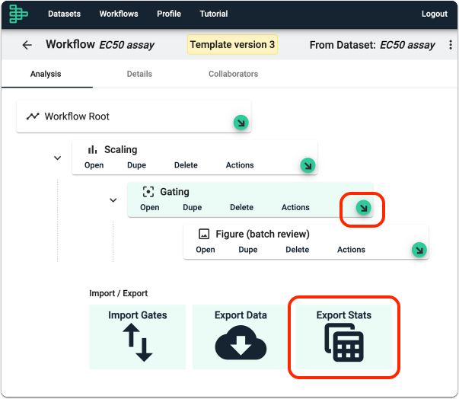
Task: Click the Gating node title
Action: coord(174,192)
